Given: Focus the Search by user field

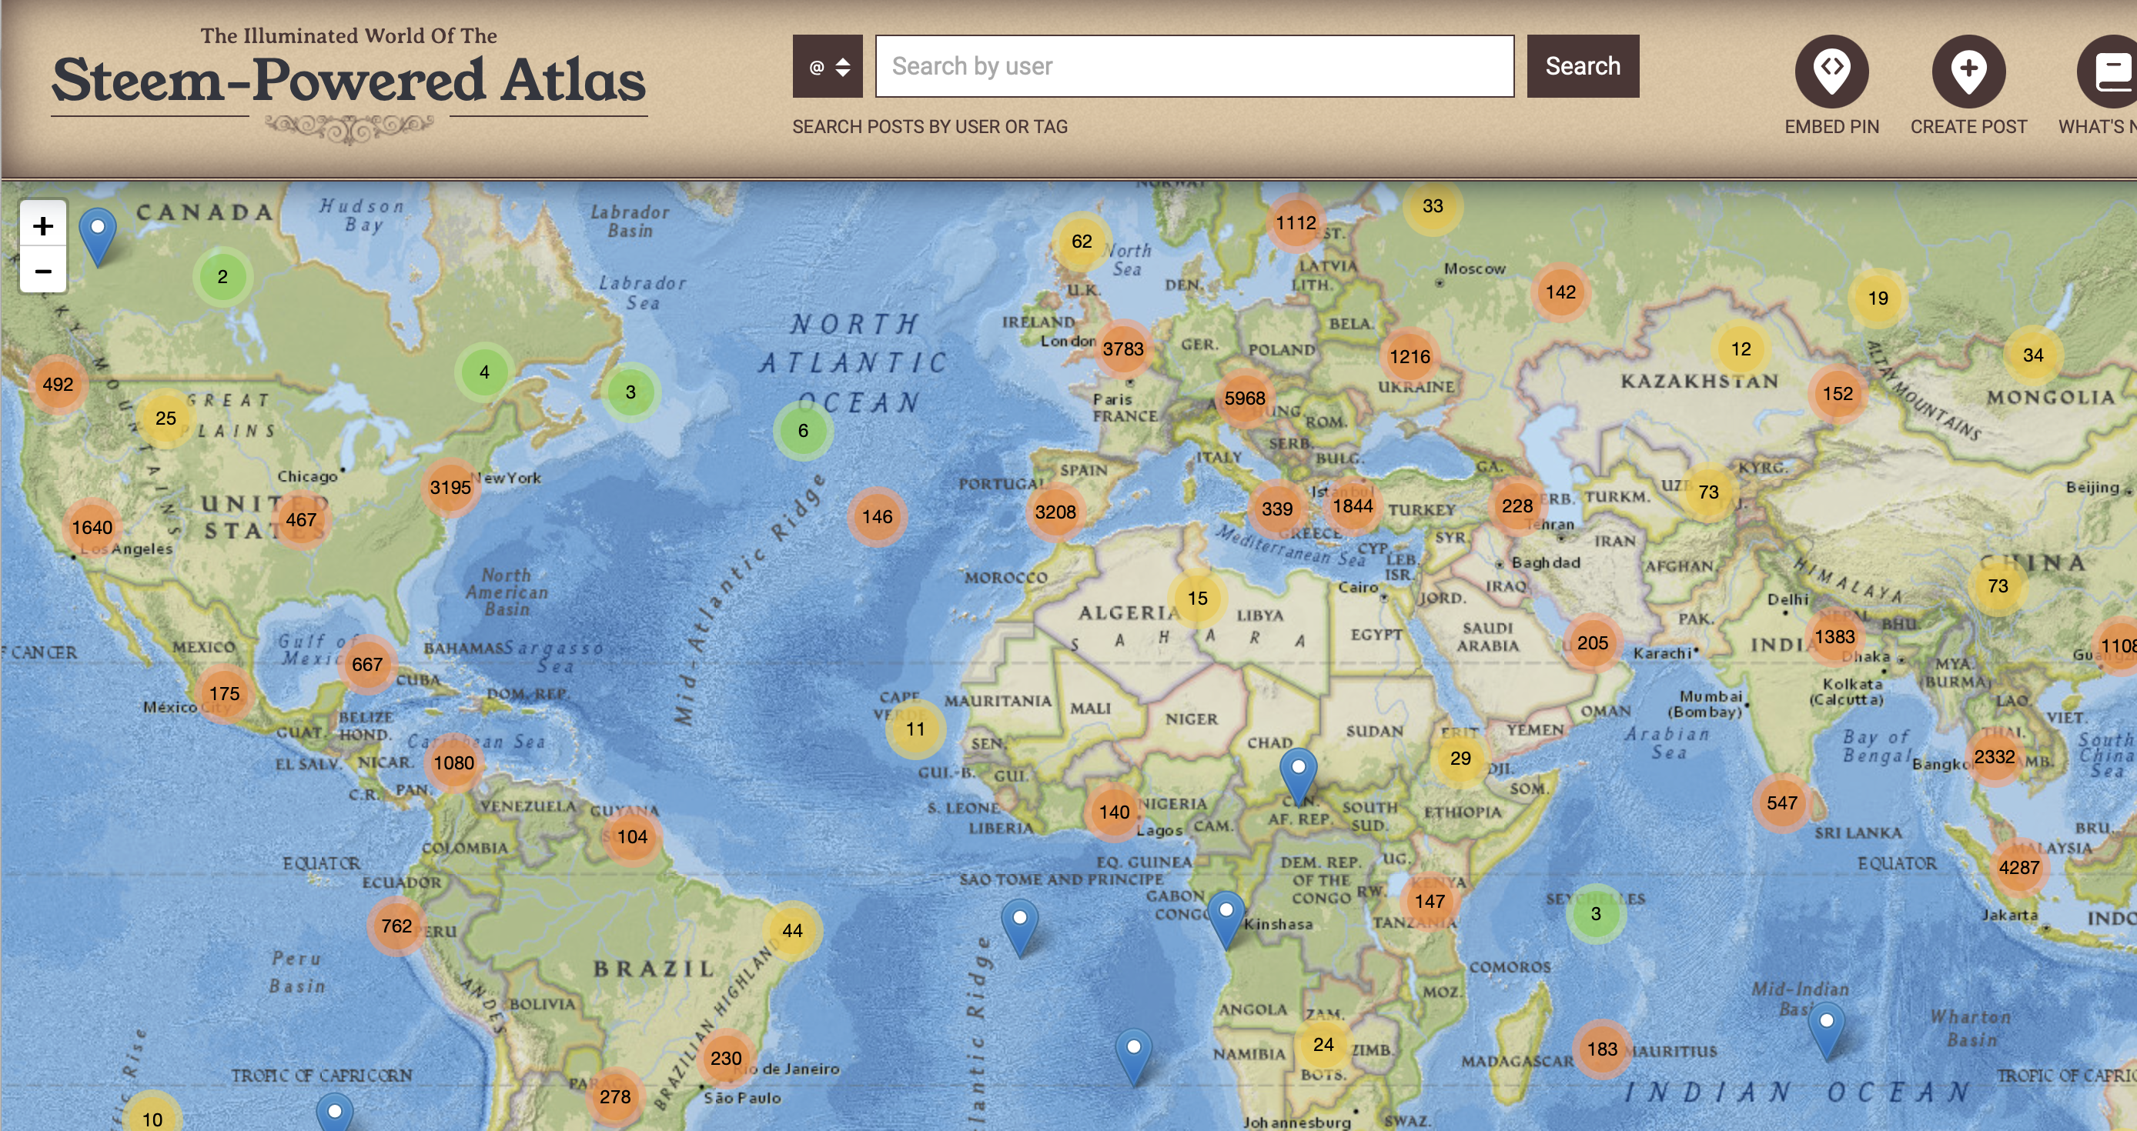Looking at the screenshot, I should 1195,66.
